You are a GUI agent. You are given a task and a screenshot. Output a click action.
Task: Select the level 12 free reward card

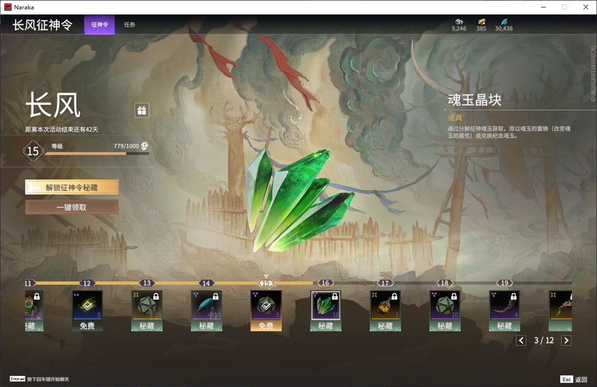point(87,310)
